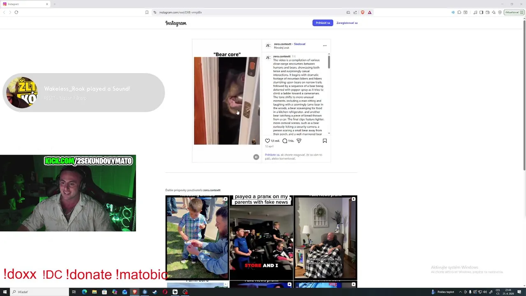Open zero.contextt profile name in post header

(283, 44)
